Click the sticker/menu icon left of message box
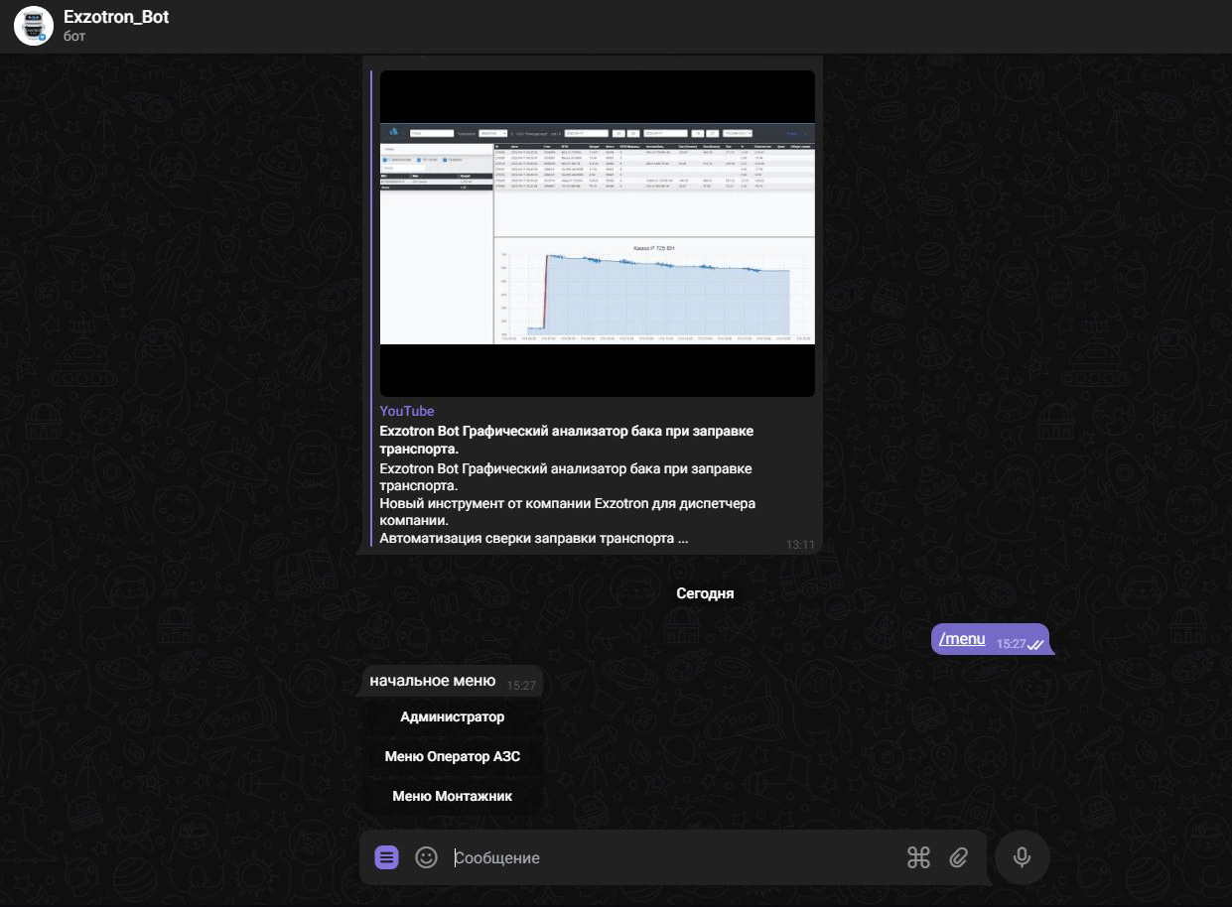The height and width of the screenshot is (907, 1232). [386, 856]
